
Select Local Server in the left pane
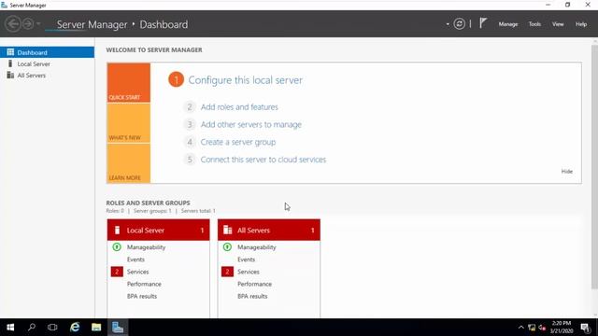tap(47, 63)
